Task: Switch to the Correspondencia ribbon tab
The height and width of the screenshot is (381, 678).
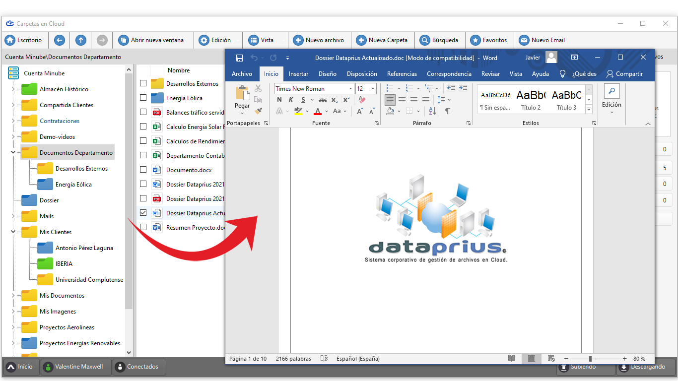Action: tap(449, 73)
